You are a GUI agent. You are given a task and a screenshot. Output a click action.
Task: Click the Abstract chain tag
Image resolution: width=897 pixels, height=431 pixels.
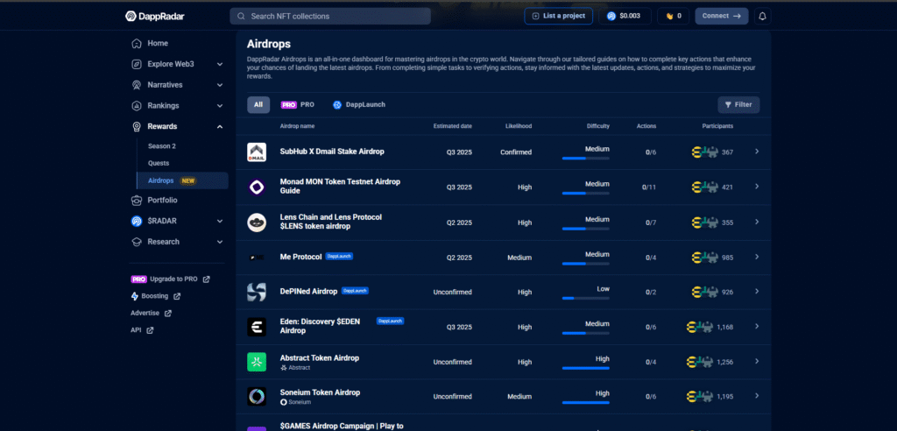pos(295,367)
